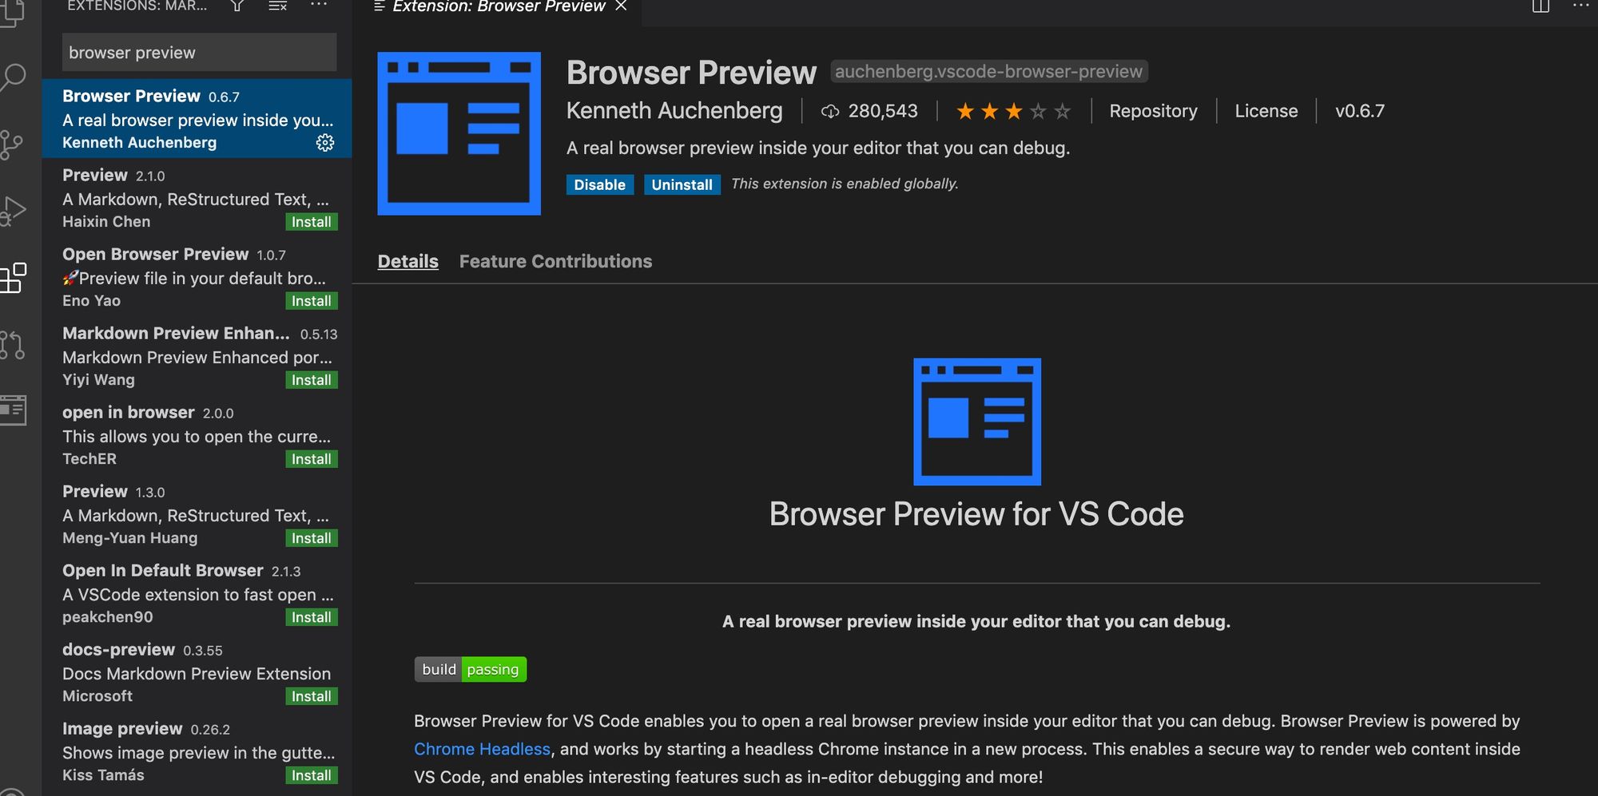1598x796 pixels.
Task: Click the Kenneth Auchenberg publisher name in header
Action: tap(674, 111)
